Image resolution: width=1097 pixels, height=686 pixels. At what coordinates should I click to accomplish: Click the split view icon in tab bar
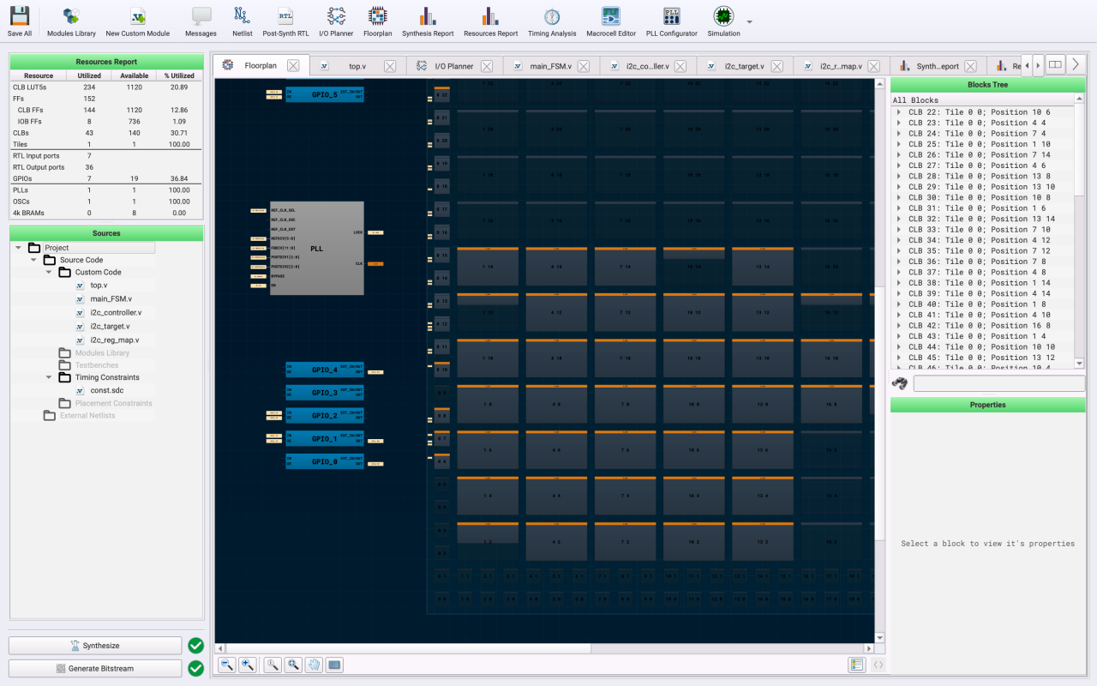tap(1056, 64)
